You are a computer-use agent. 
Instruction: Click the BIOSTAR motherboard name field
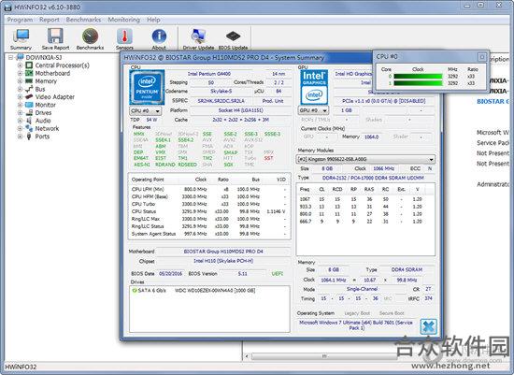223,252
